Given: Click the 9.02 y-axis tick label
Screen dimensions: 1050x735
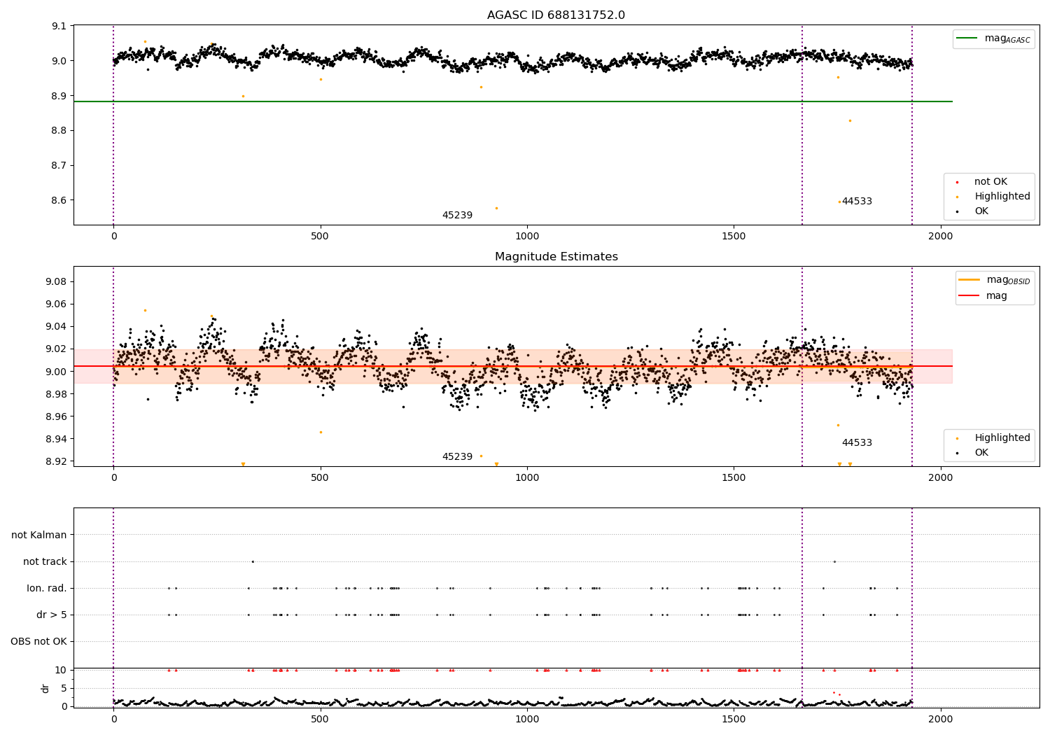Looking at the screenshot, I should pyautogui.click(x=57, y=349).
